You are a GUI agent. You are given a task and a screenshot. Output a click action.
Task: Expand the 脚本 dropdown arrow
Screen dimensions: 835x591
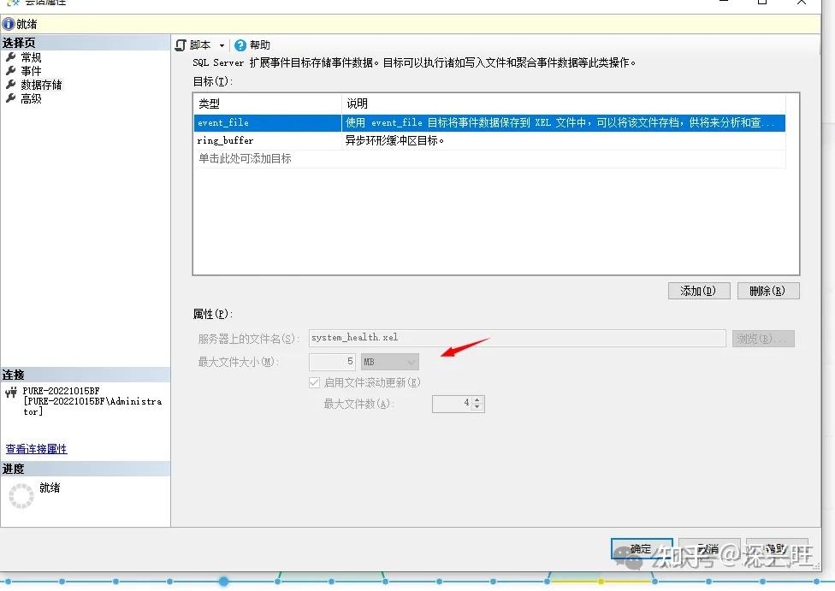pyautogui.click(x=222, y=46)
